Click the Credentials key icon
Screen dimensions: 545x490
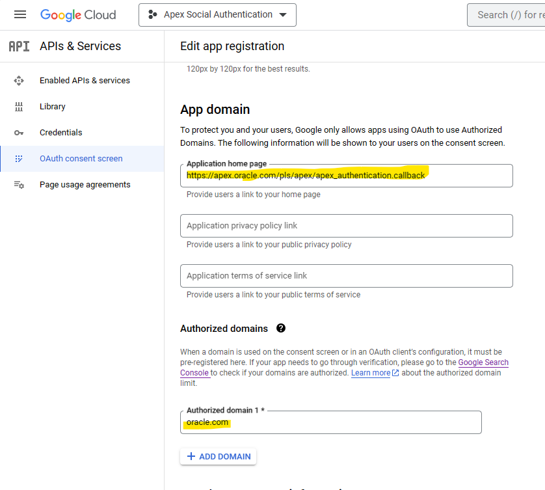(20, 132)
